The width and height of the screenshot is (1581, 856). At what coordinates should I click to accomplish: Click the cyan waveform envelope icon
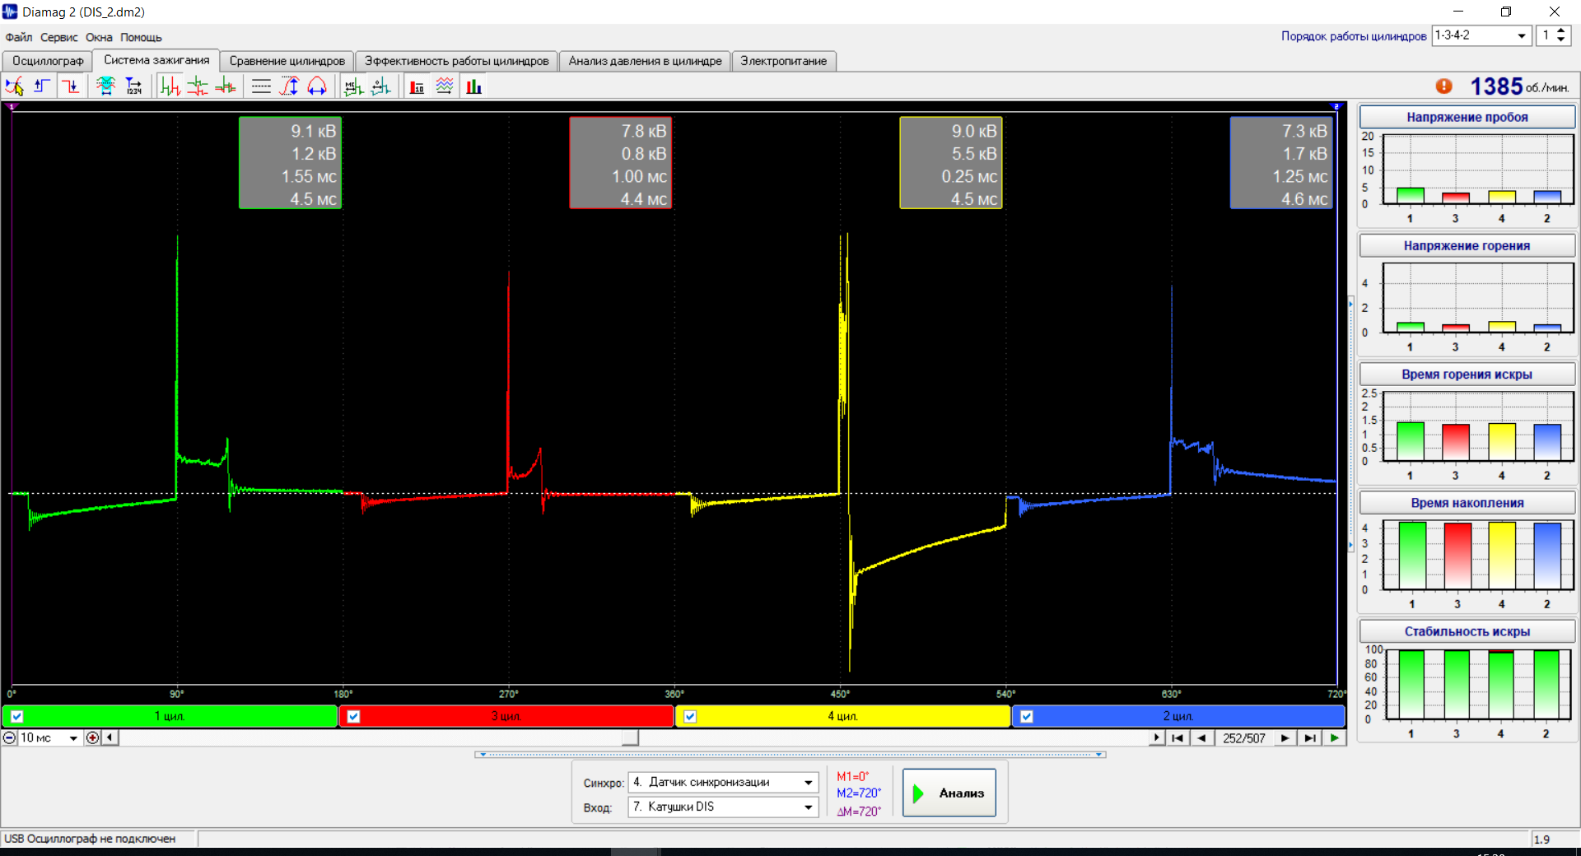tap(105, 86)
